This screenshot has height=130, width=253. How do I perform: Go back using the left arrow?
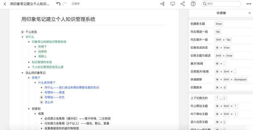tap(5, 4)
